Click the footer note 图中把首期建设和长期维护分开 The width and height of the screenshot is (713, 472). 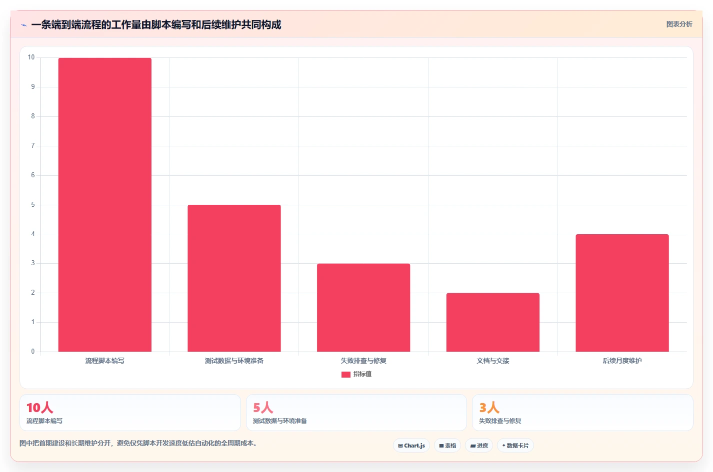[140, 443]
